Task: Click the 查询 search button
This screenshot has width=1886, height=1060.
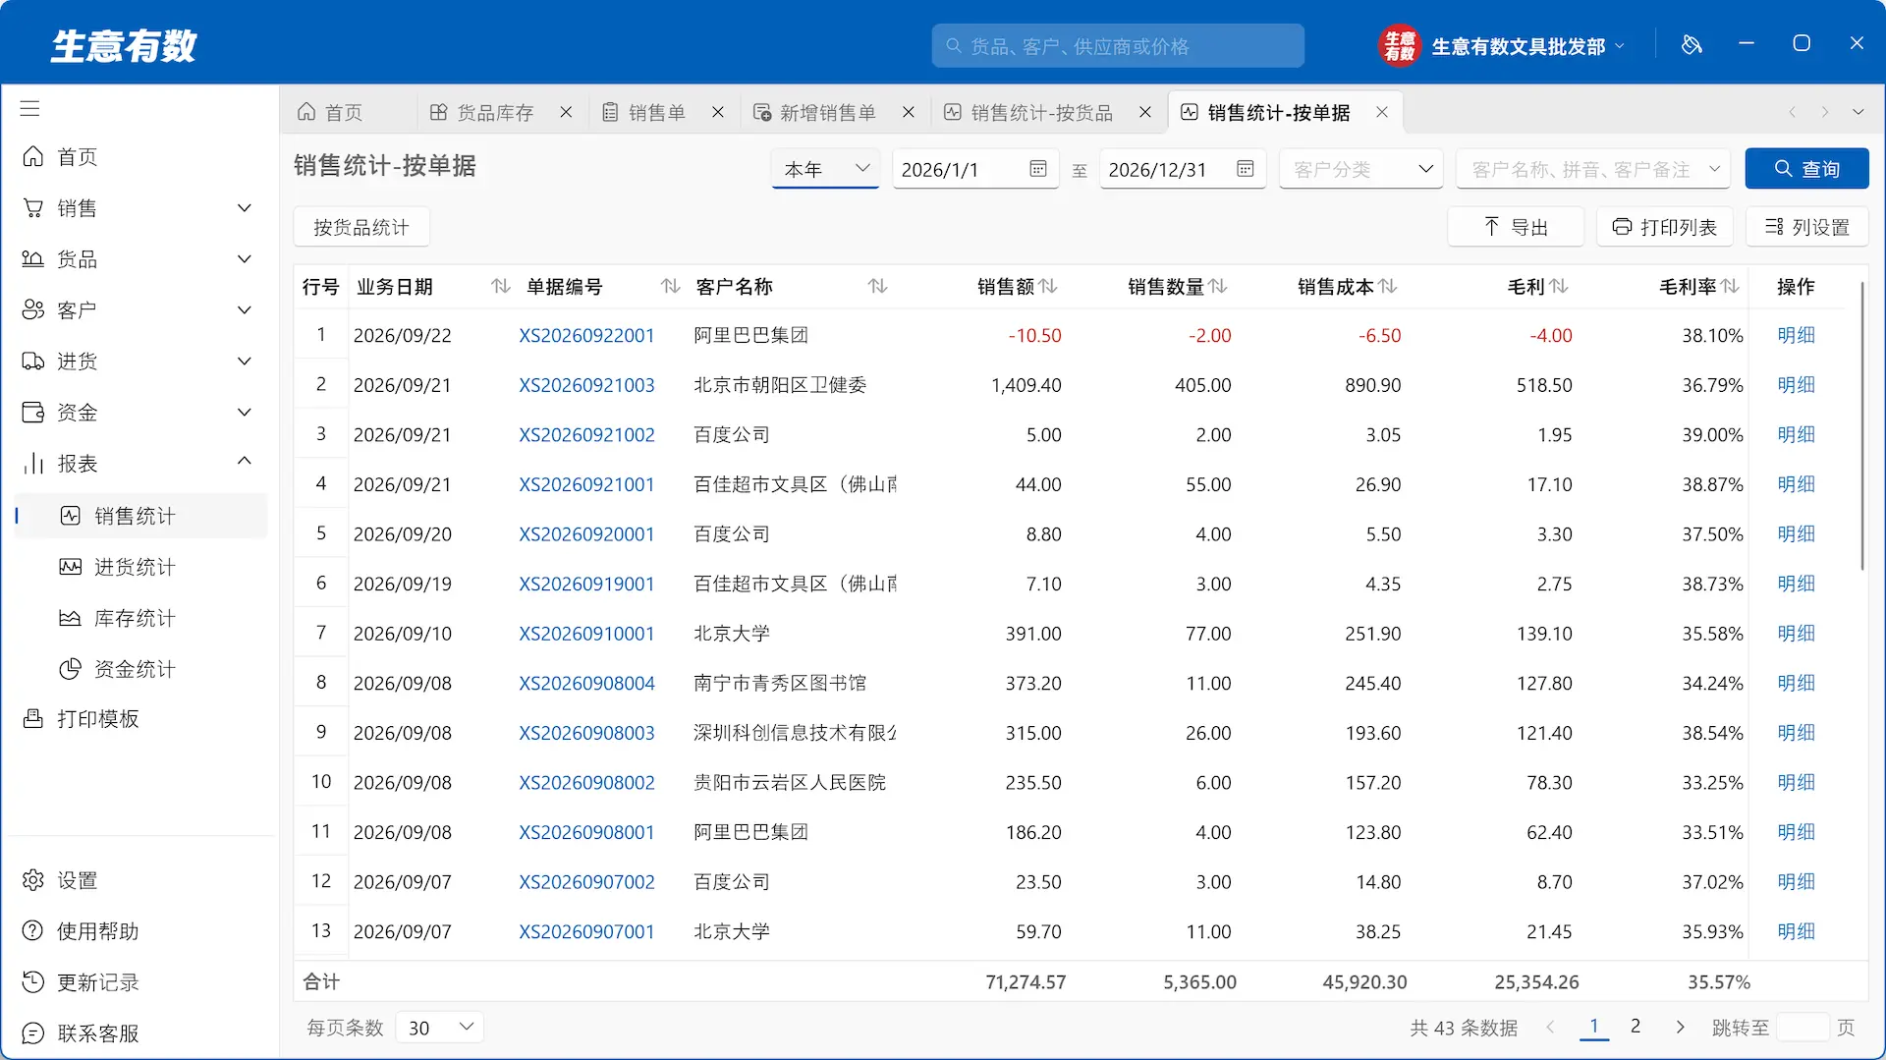Action: point(1806,169)
